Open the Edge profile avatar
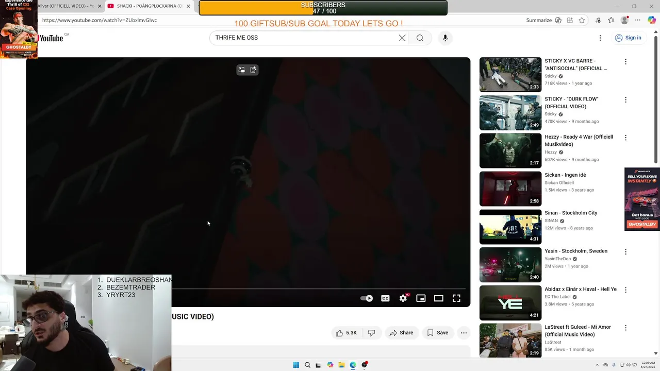 click(624, 20)
